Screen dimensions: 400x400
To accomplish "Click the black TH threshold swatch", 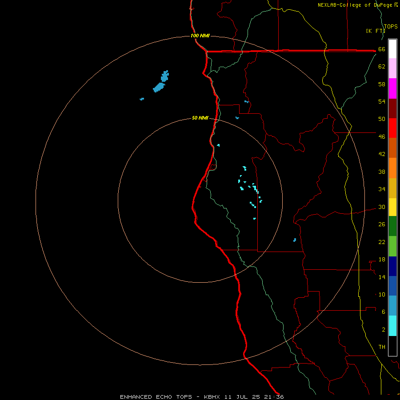I will tap(392, 346).
